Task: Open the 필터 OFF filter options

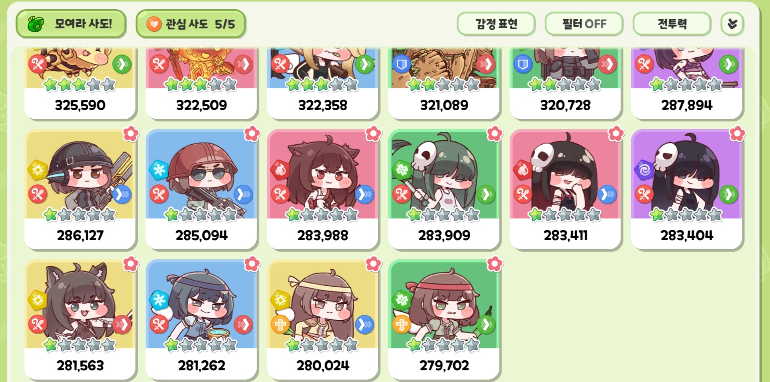Action: 584,24
